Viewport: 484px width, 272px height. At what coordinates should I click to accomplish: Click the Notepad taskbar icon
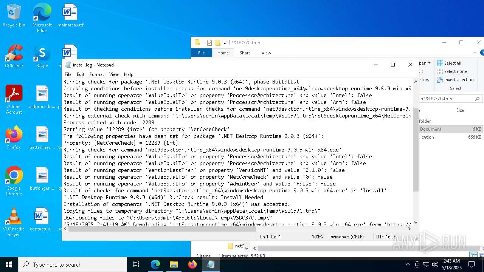(x=211, y=264)
